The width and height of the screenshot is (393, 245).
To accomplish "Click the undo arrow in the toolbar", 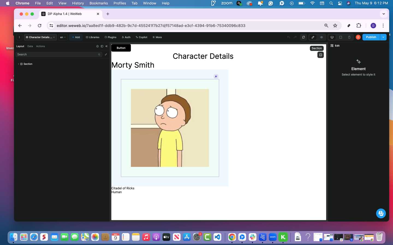I will coord(288,37).
